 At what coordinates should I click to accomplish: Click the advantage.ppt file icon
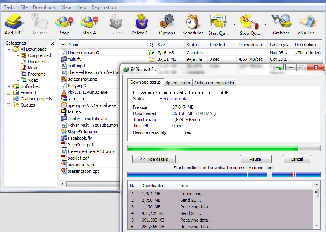pos(64,164)
